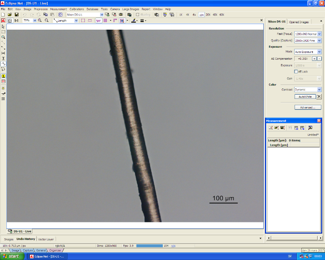325x260 pixels.
Task: Open the Nikon DS-U1 camera dropdown
Action: (x=102, y=14)
